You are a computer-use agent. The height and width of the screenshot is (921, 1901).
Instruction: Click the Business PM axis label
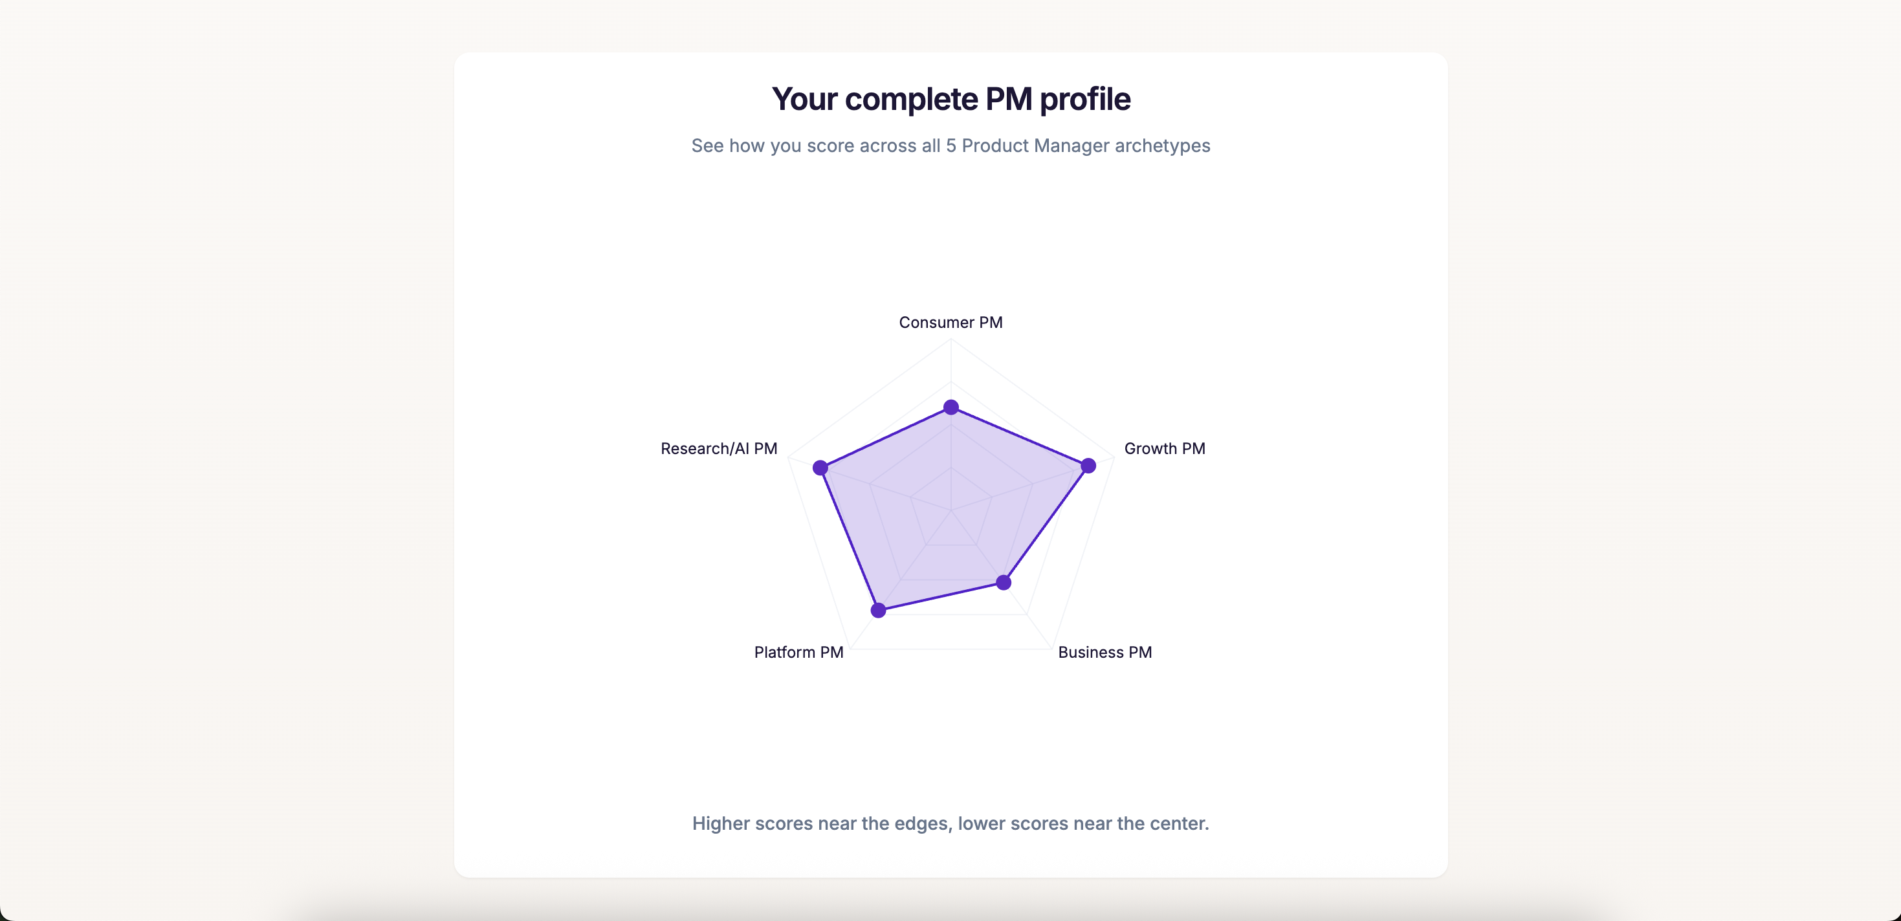[x=1104, y=652]
